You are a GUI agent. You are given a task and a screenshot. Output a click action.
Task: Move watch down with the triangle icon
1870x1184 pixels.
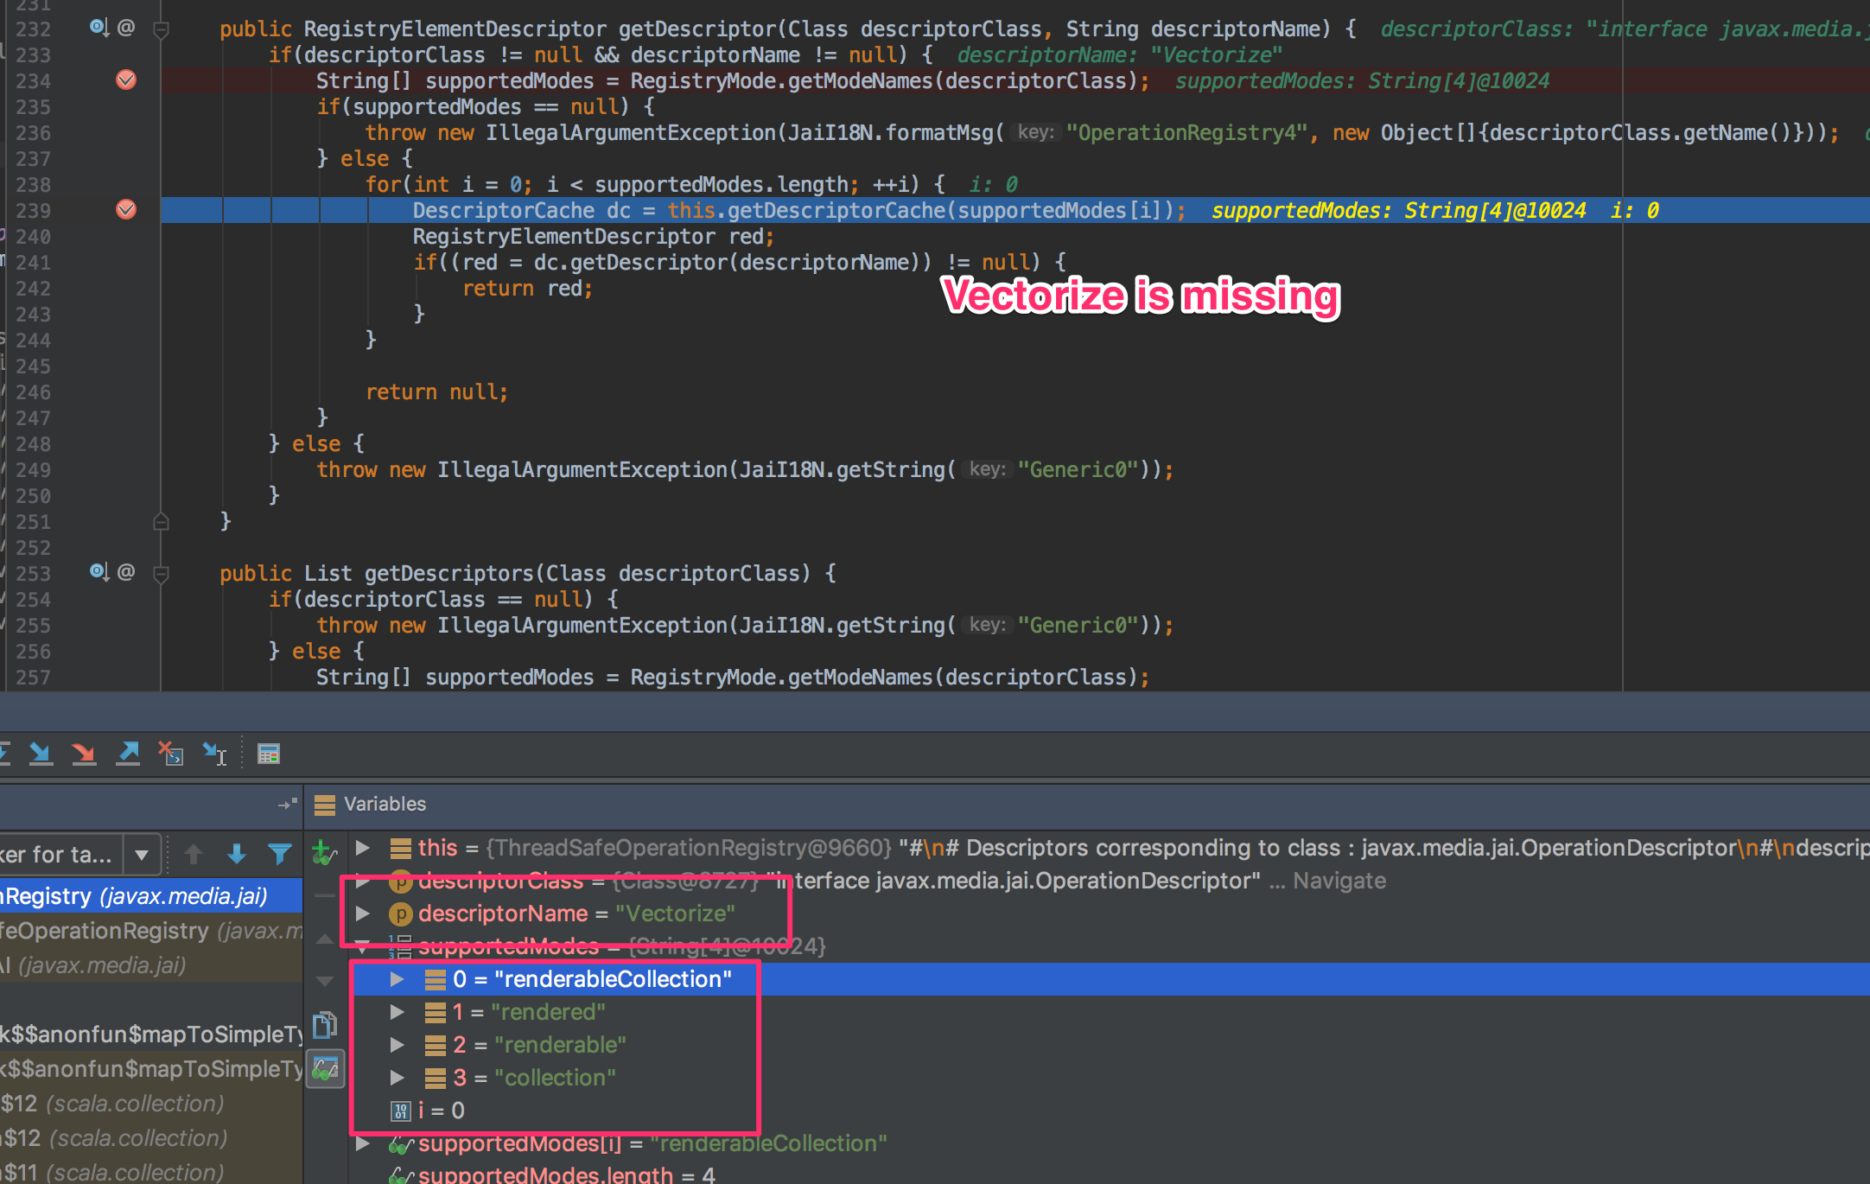pyautogui.click(x=325, y=981)
